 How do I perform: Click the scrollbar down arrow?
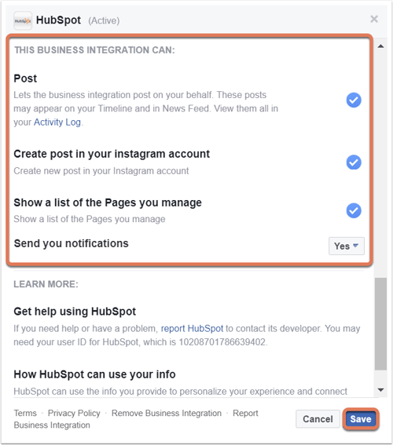380,390
